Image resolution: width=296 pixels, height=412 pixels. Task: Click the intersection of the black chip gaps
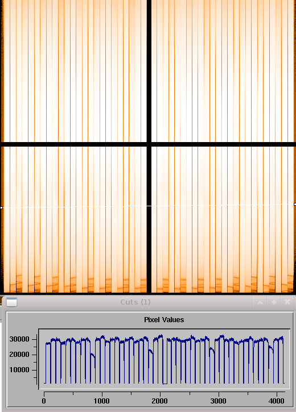point(149,144)
